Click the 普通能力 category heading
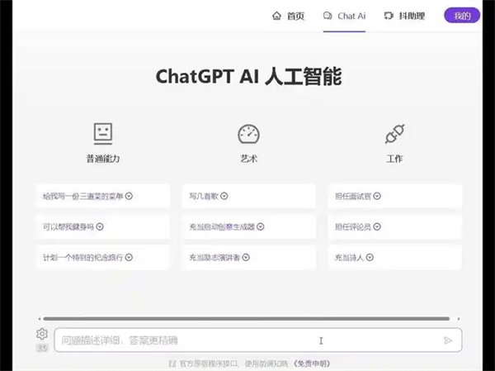Viewport: 495px width, 371px height. (x=103, y=159)
